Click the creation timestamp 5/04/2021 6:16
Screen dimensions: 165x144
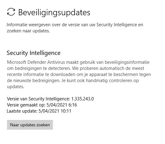pyautogui.click(x=62, y=105)
